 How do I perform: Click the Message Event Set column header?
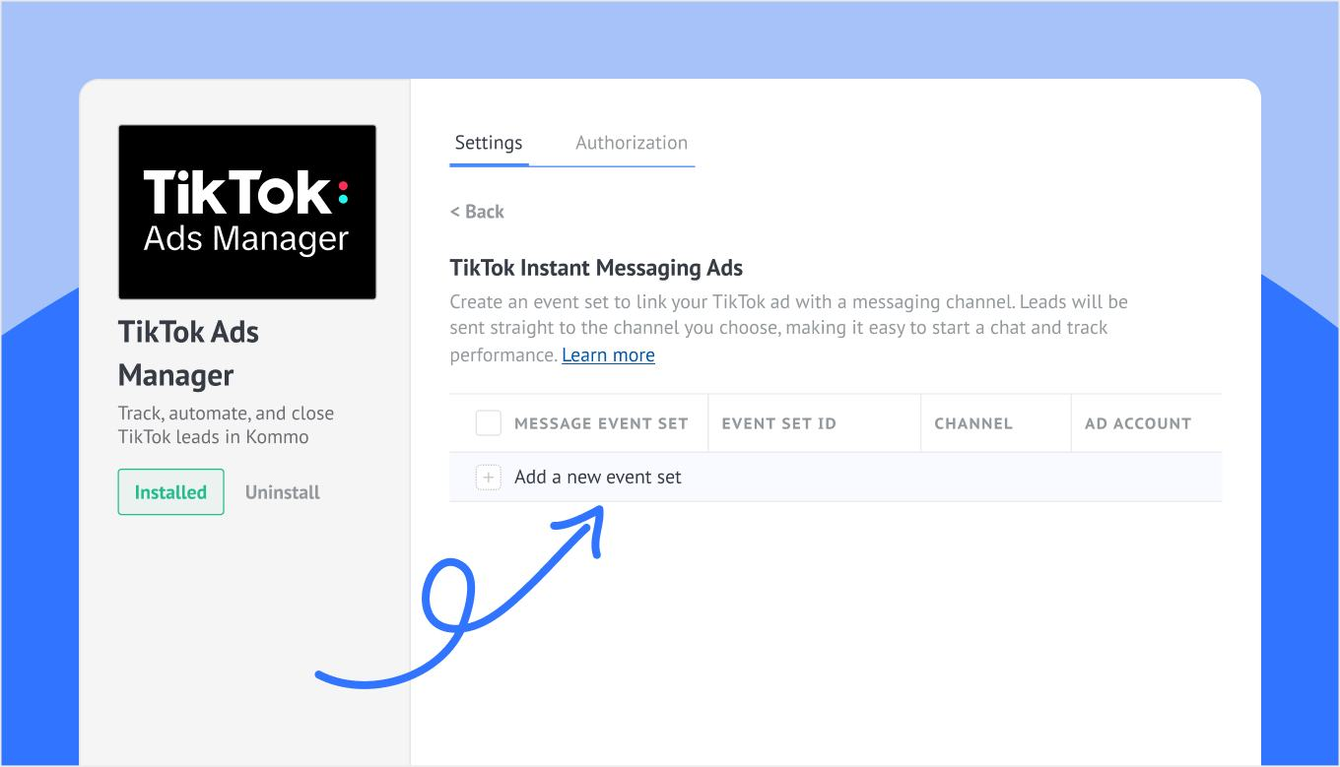tap(601, 423)
